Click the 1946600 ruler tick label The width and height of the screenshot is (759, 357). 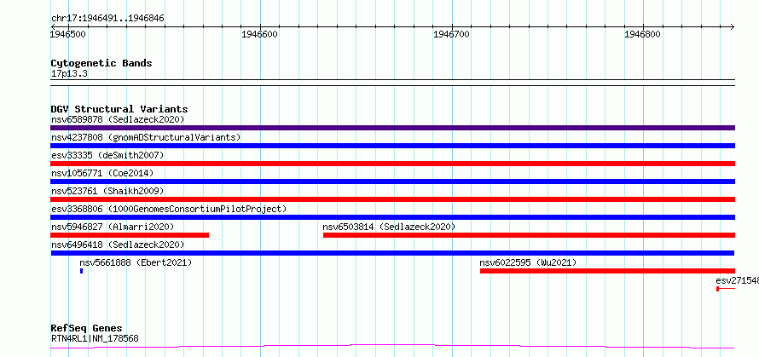click(258, 34)
